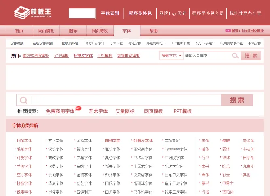Open 魏碑 style link
270x196 pixels.
click(x=226, y=141)
